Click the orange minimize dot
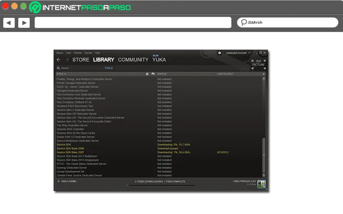343x214 pixels. point(15,6)
